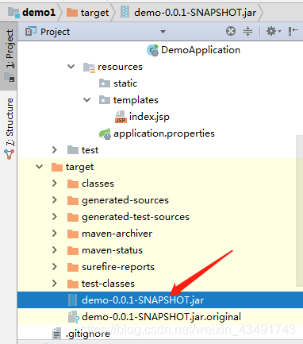Viewport: 303px width, 344px height.
Task: Select the test folder label
Action: click(90, 150)
